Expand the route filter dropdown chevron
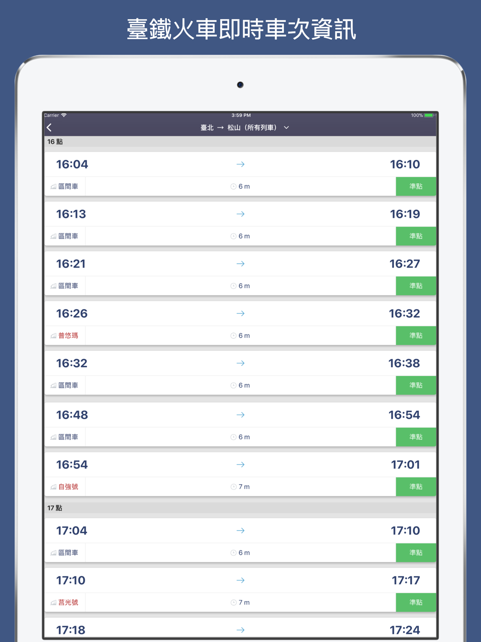Image resolution: width=481 pixels, height=642 pixels. [x=287, y=128]
